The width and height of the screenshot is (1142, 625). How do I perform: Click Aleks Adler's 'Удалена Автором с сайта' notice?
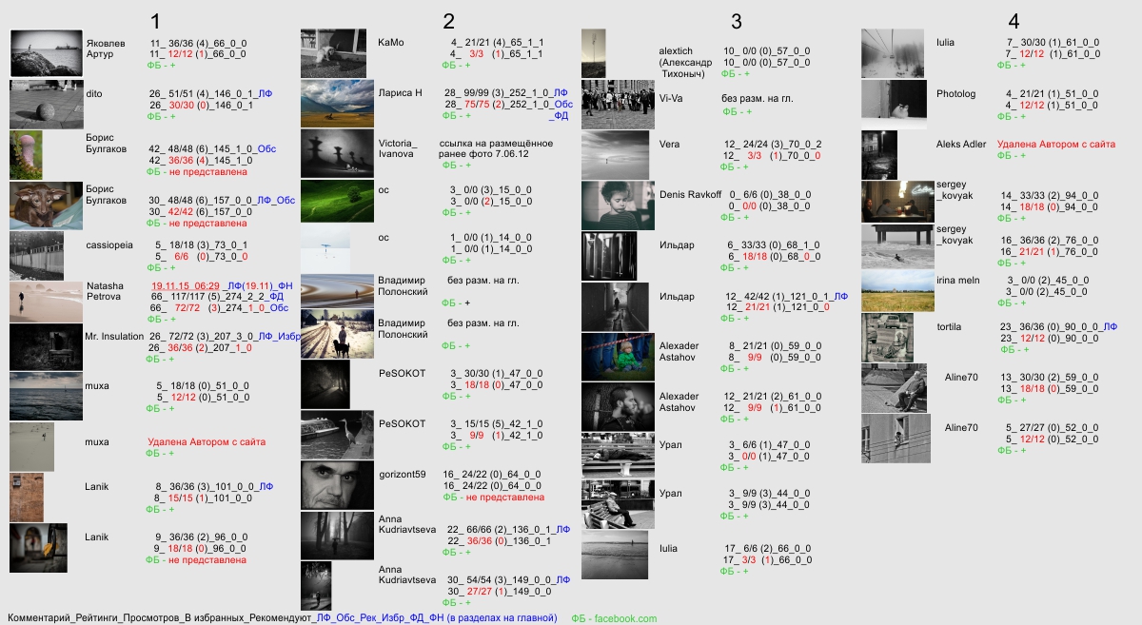click(x=1055, y=145)
